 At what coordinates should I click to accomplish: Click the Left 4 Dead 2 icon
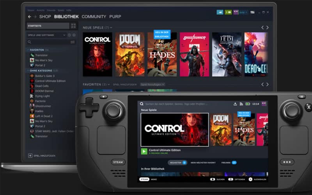(32, 116)
